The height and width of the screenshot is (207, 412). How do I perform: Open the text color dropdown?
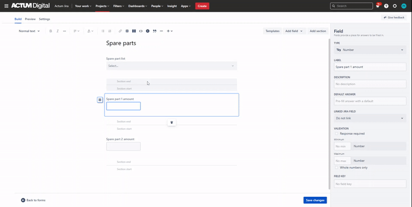[90, 31]
